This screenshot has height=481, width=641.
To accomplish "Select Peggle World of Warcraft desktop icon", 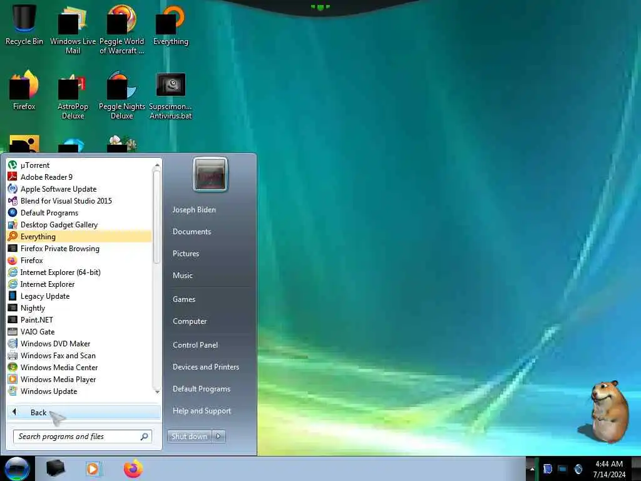I will [122, 29].
